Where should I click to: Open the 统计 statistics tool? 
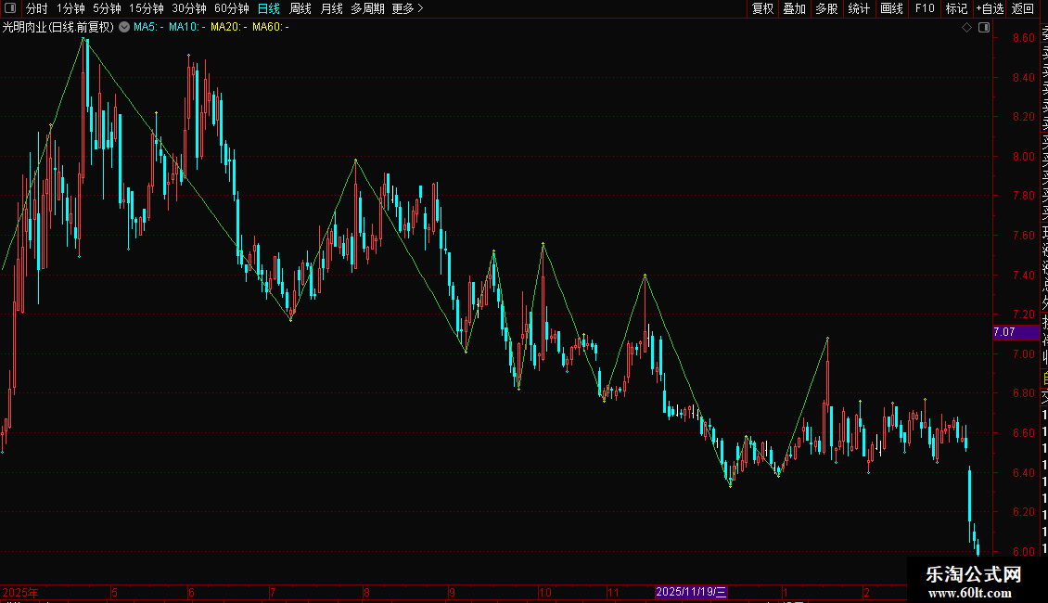(x=860, y=8)
